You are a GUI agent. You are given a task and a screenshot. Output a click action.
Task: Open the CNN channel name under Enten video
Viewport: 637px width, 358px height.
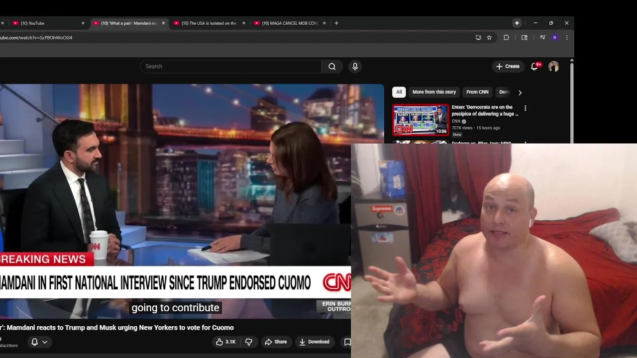(456, 121)
